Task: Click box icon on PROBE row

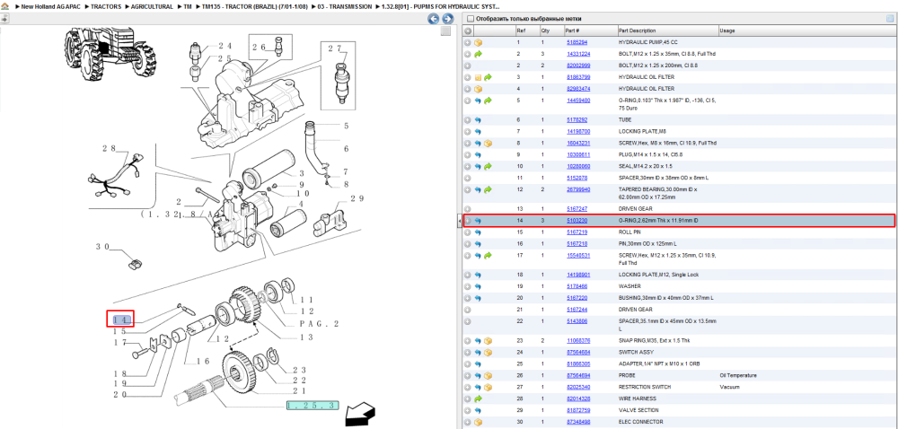Action: pos(488,375)
